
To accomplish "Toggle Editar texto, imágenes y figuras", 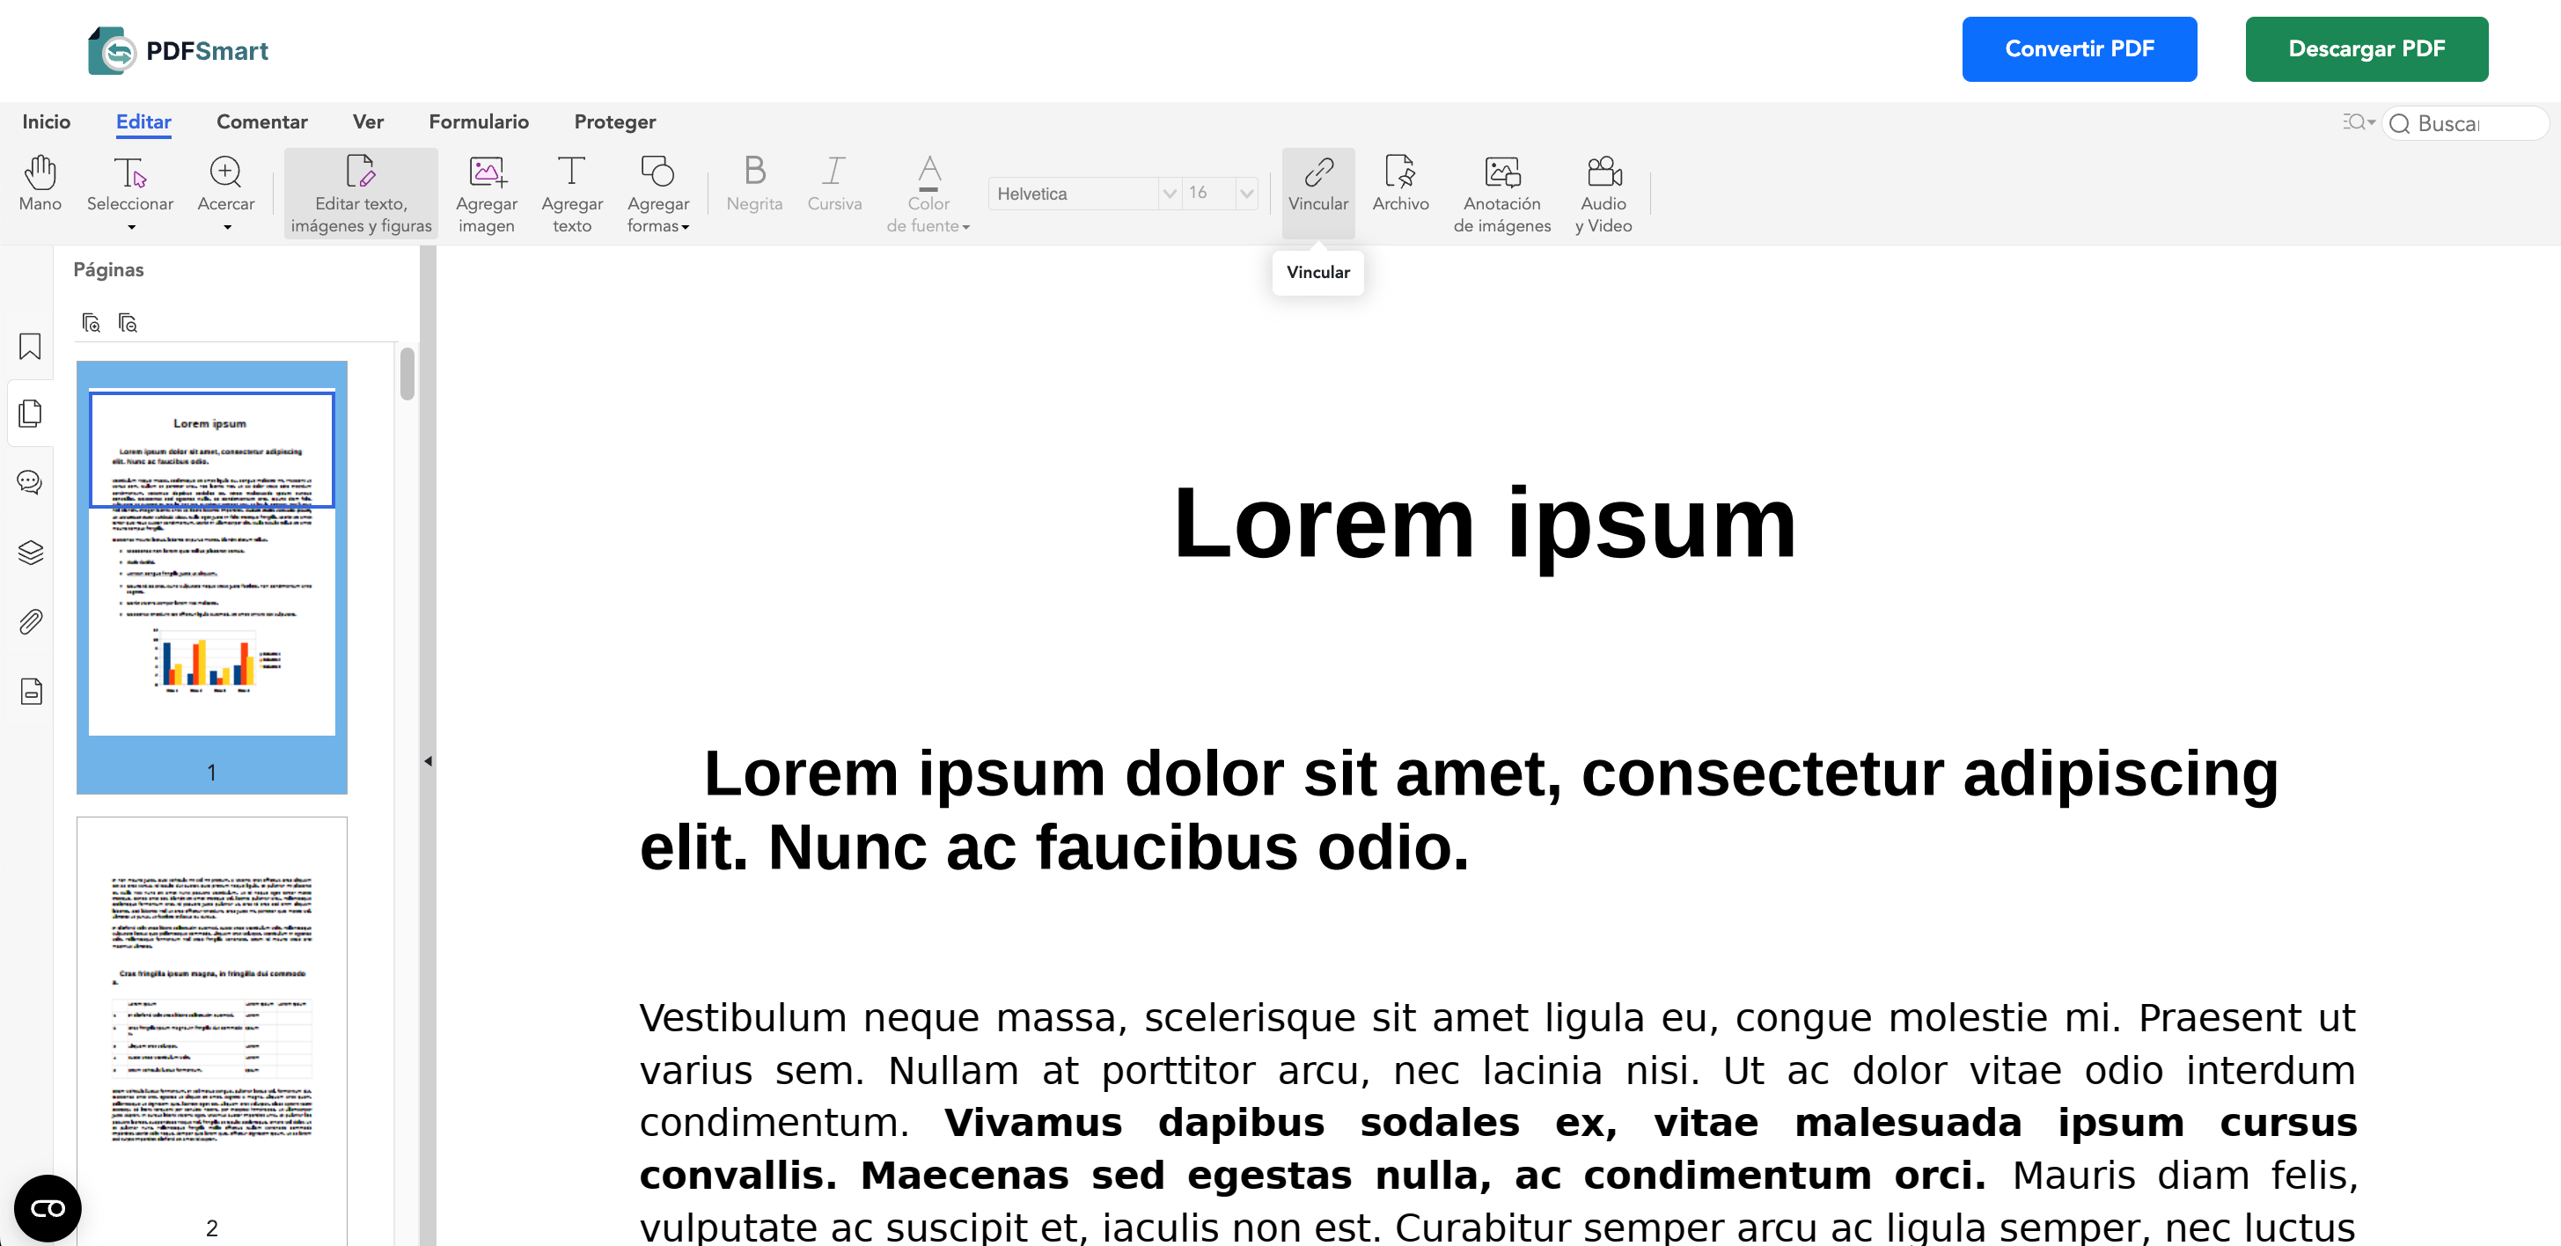I will (361, 194).
